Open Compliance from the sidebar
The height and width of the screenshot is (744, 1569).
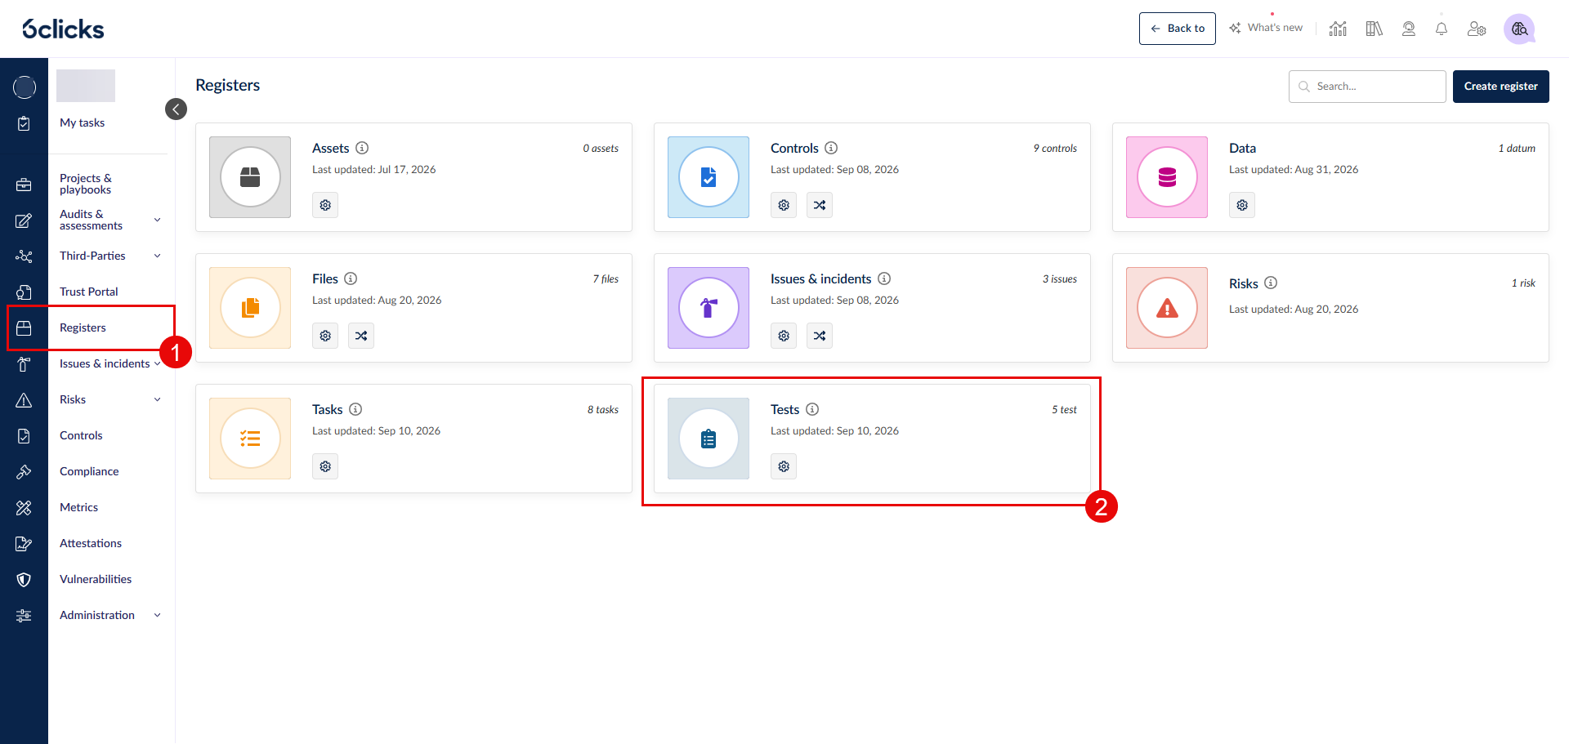coord(89,471)
